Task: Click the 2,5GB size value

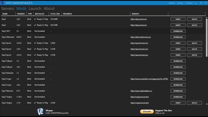Action: [53, 103]
